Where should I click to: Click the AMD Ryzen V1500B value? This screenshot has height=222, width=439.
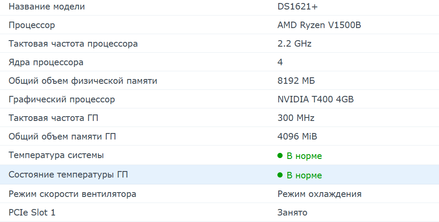click(x=319, y=25)
